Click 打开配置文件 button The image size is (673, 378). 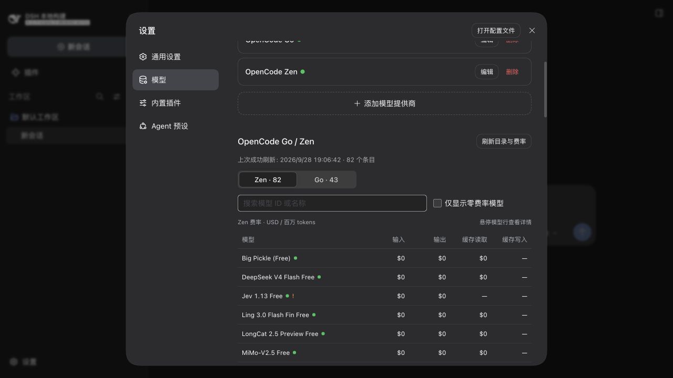tap(496, 30)
